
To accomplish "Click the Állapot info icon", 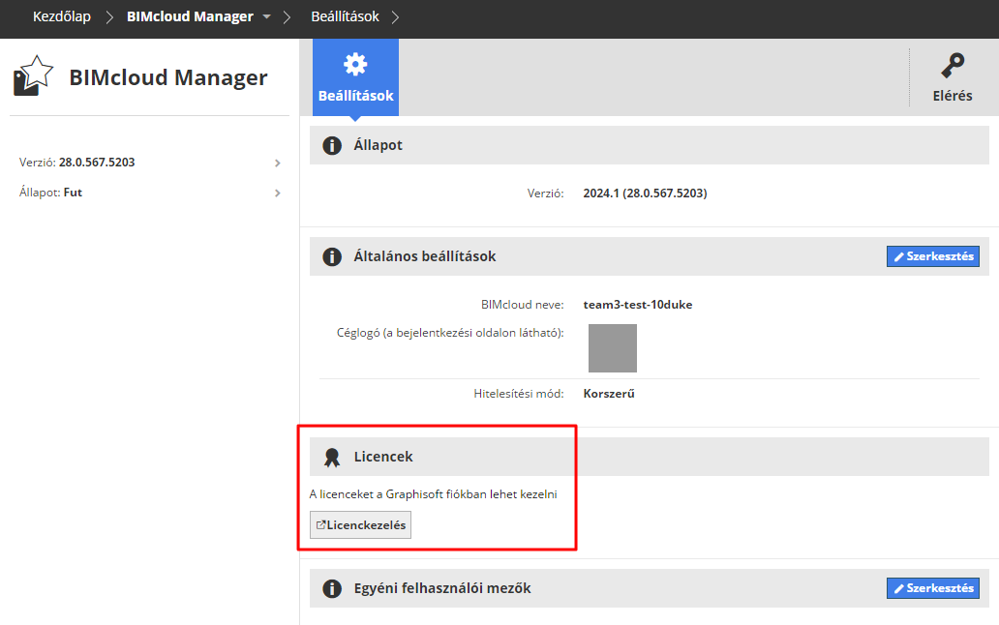I will coord(331,145).
